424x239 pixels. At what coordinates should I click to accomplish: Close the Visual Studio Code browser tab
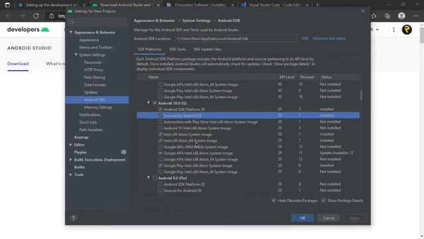tap(307, 5)
